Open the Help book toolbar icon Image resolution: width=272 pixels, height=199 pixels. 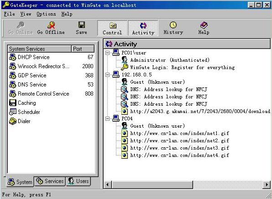(x=204, y=25)
